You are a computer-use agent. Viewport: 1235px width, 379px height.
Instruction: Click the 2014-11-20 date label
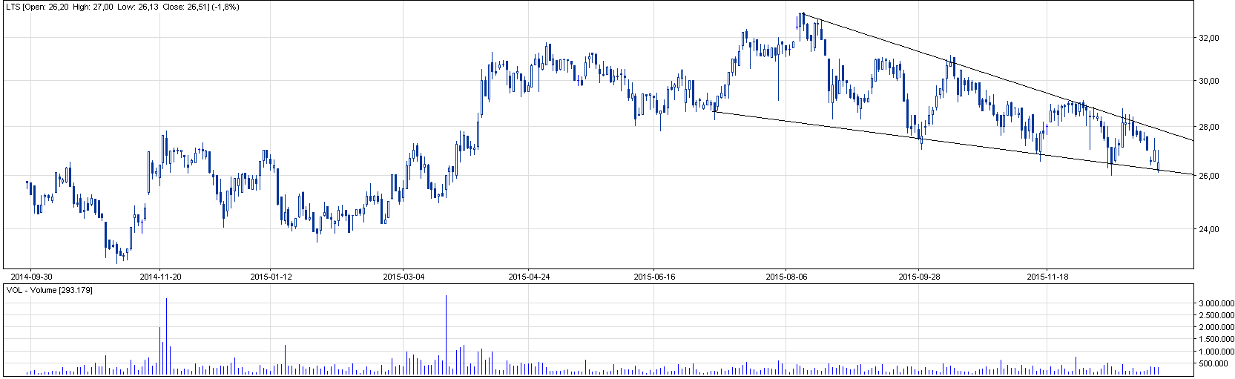160,277
